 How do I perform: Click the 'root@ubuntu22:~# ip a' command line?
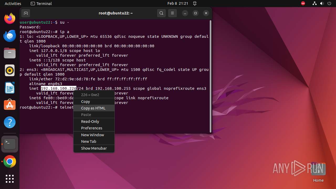44,32
